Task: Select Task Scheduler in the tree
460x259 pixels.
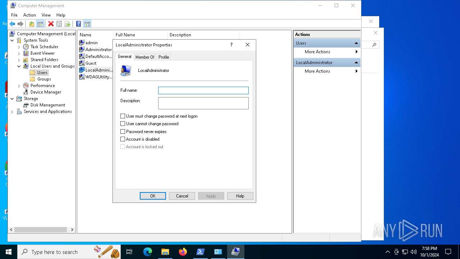Action: [44, 47]
